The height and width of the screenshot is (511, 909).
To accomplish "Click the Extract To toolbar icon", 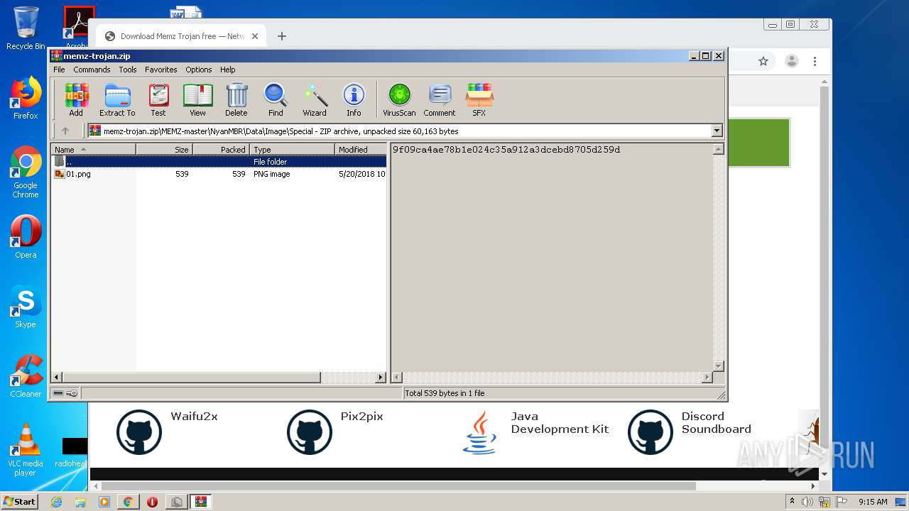I will pos(117,99).
